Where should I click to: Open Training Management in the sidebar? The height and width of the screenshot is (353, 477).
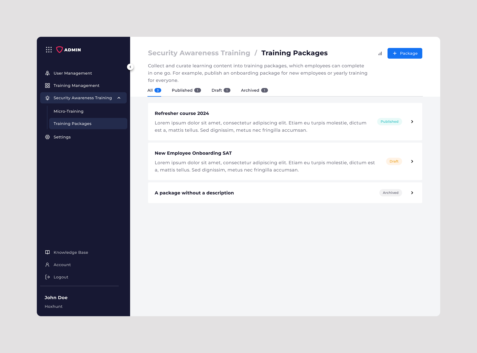pos(83,85)
